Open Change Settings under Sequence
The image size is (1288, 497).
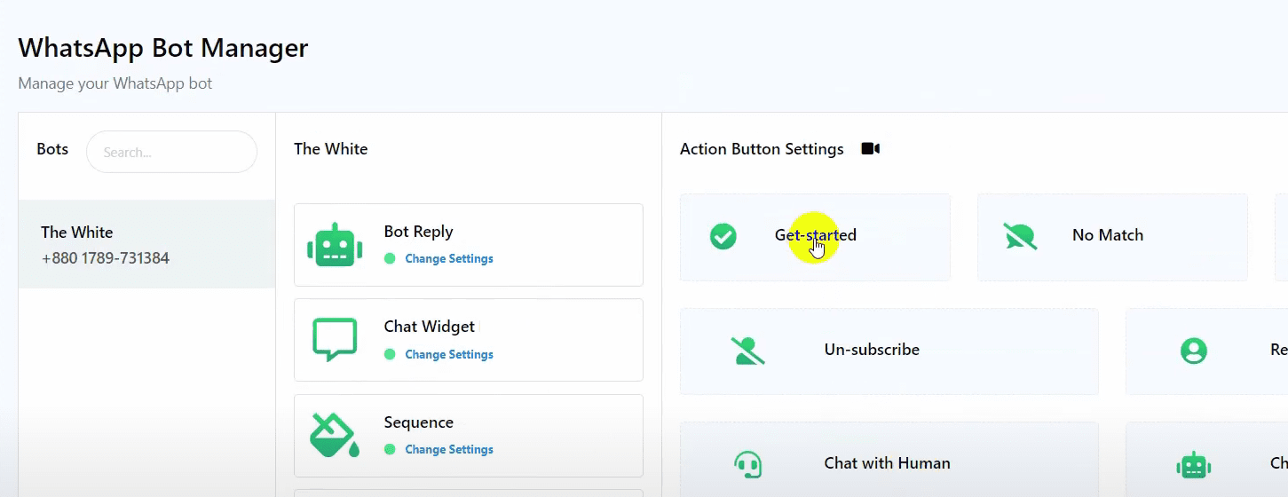[448, 449]
